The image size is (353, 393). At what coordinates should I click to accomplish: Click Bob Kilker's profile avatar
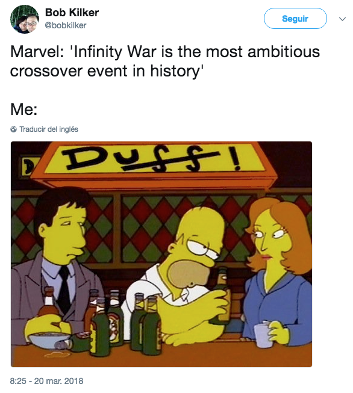coord(25,19)
